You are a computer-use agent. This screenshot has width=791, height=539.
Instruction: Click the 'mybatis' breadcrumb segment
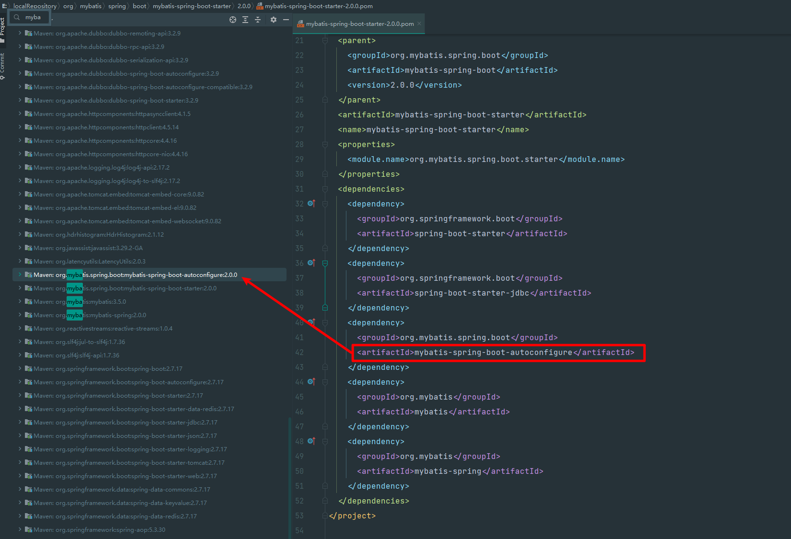point(91,6)
